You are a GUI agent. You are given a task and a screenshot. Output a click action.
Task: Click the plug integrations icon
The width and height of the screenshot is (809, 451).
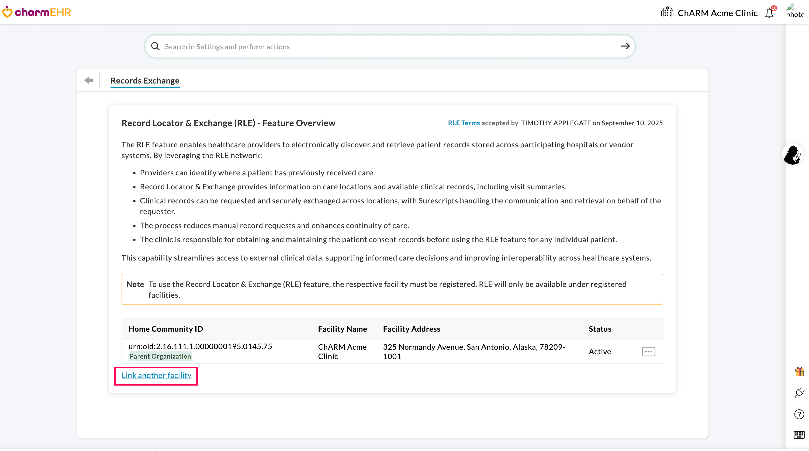(799, 393)
